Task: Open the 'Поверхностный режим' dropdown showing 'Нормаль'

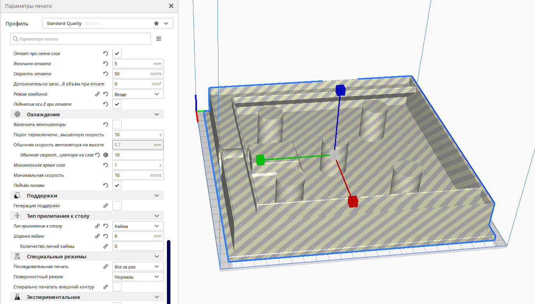Action: coord(138,277)
